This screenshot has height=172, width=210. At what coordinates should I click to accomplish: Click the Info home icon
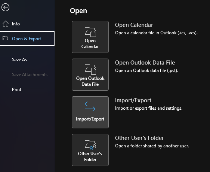6,24
